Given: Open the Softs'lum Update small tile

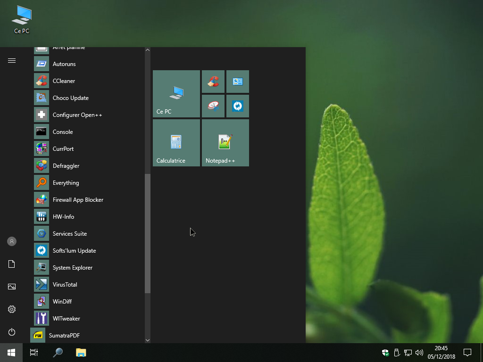Looking at the screenshot, I should 238,106.
